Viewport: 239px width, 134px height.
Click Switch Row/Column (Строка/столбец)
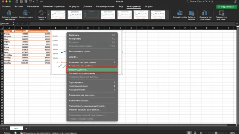pos(180,14)
